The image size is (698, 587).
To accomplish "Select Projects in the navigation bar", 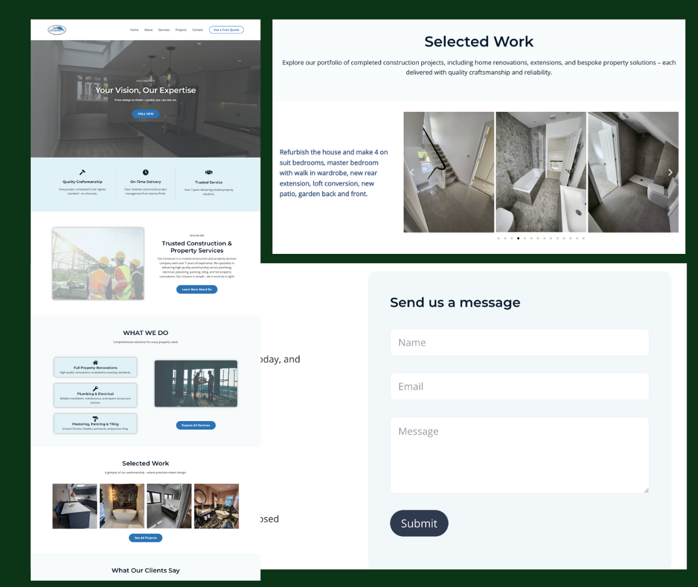I will click(181, 30).
